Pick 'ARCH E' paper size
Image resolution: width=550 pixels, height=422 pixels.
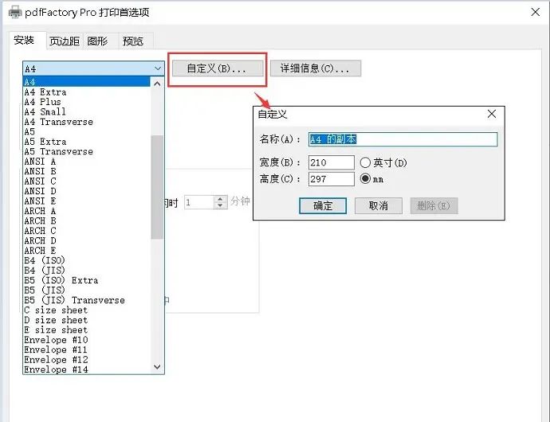(87, 251)
